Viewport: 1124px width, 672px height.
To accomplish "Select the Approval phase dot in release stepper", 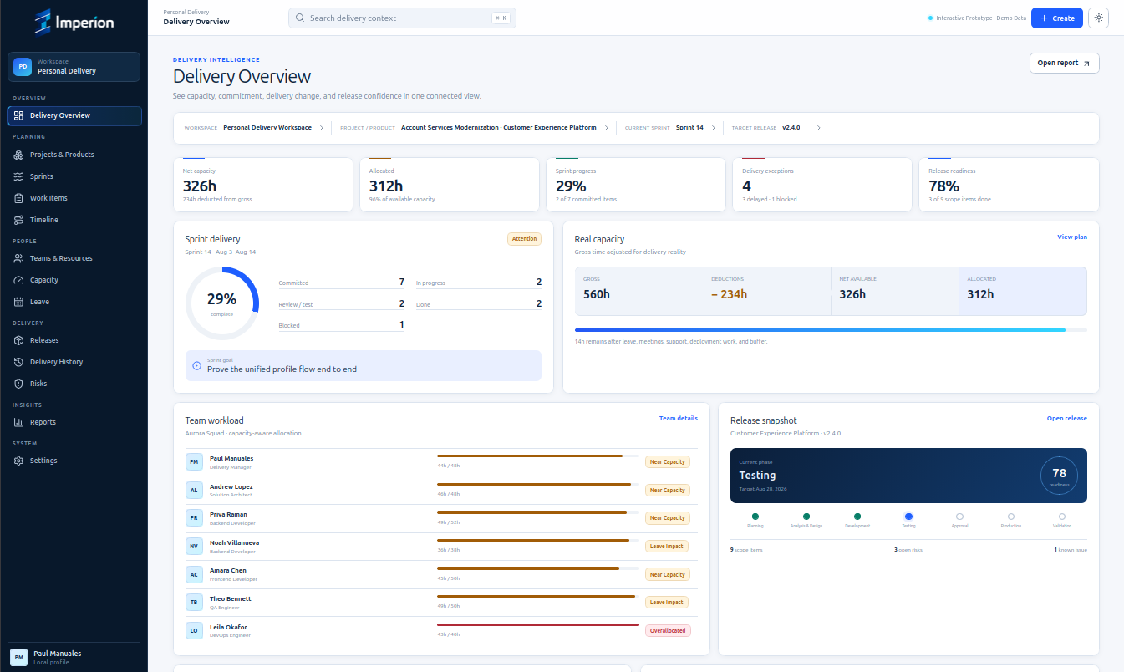I will pyautogui.click(x=959, y=517).
